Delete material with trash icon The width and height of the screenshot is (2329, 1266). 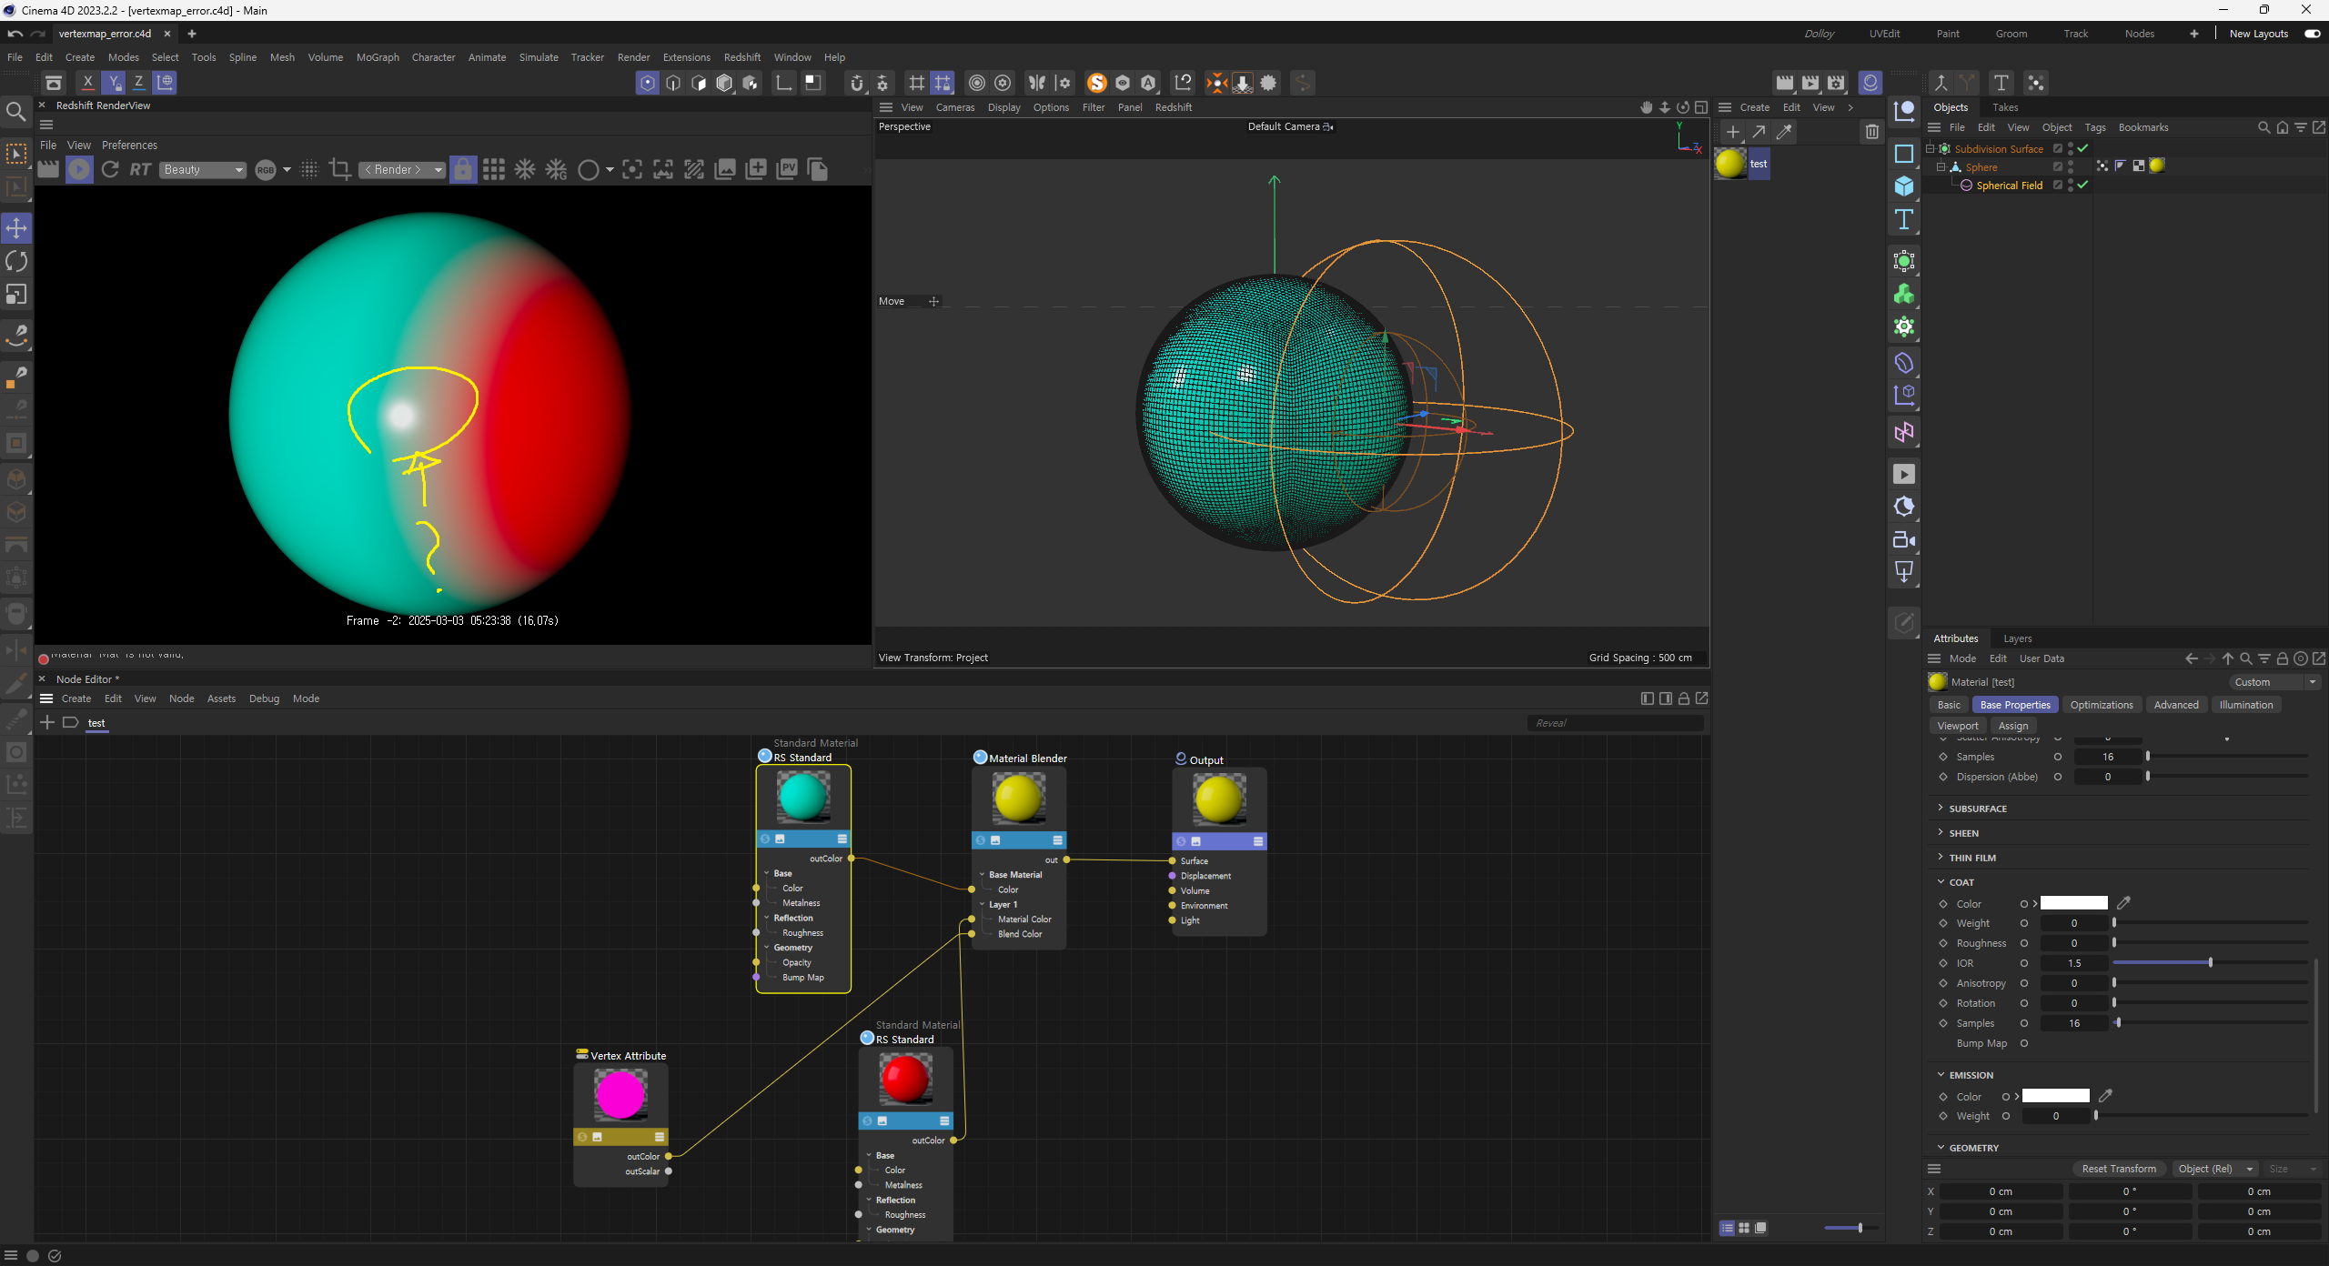pos(1872,133)
